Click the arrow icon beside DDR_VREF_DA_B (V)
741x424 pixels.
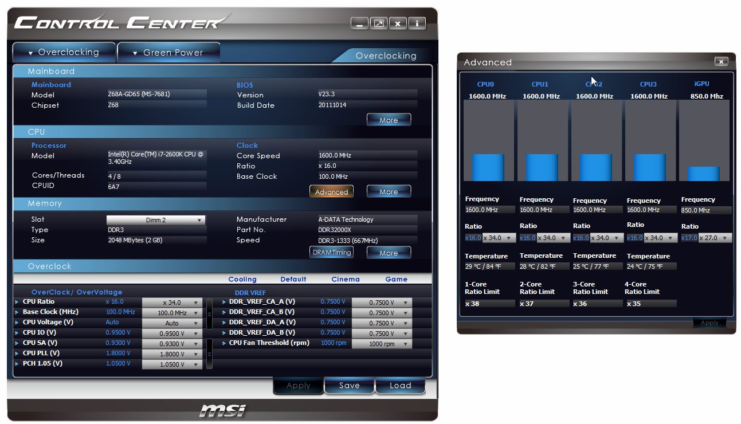[x=224, y=332]
